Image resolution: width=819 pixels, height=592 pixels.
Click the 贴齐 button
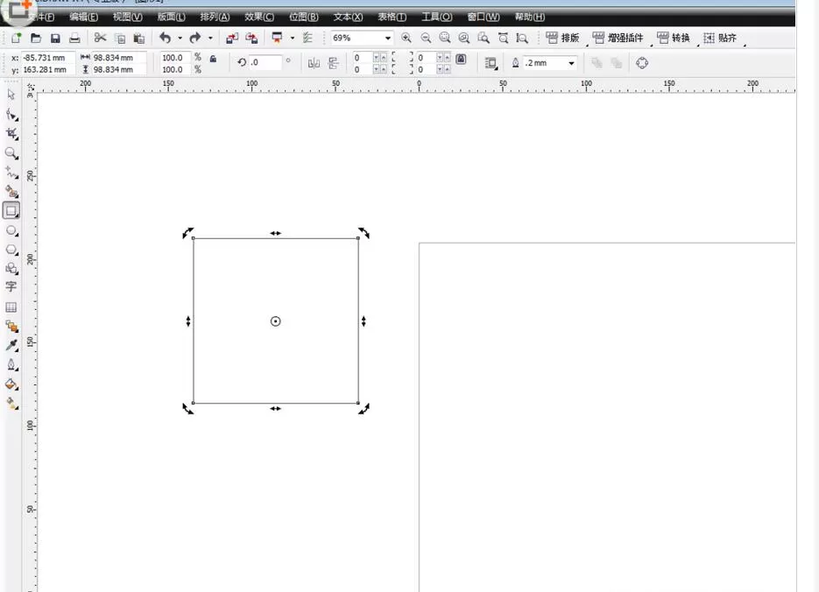pyautogui.click(x=720, y=38)
